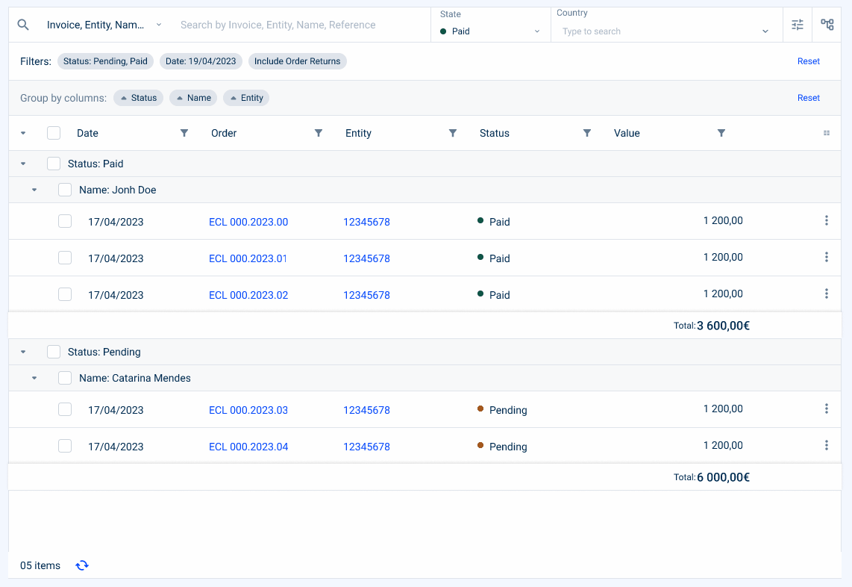Click the Pending status of ECL 000.2023.04

coord(502,447)
